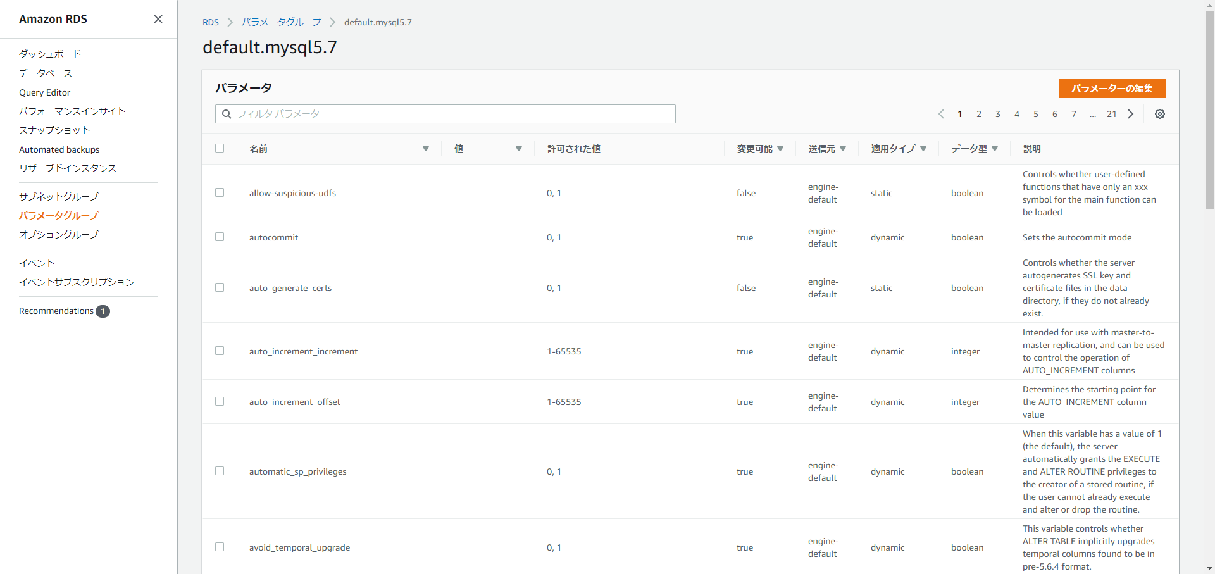Open the table preferences gear icon
Viewport: 1215px width, 574px height.
(x=1160, y=114)
